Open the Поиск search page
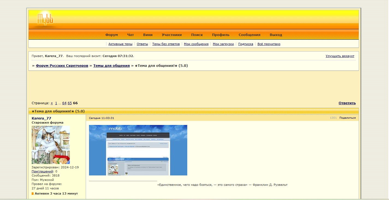This screenshot has width=389, height=200. point(197,35)
